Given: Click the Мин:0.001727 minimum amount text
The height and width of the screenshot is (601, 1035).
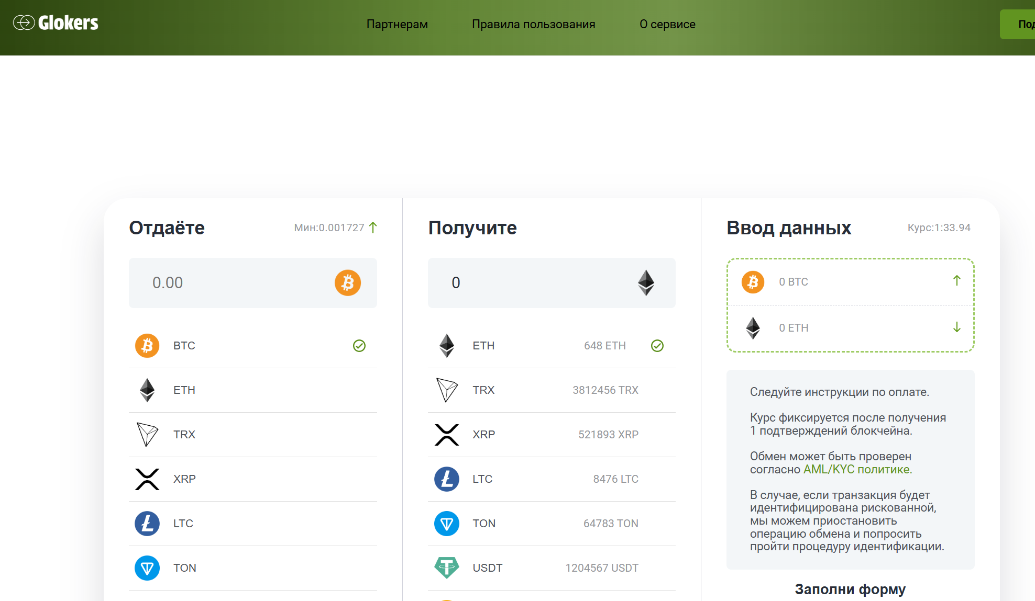Looking at the screenshot, I should click(329, 228).
